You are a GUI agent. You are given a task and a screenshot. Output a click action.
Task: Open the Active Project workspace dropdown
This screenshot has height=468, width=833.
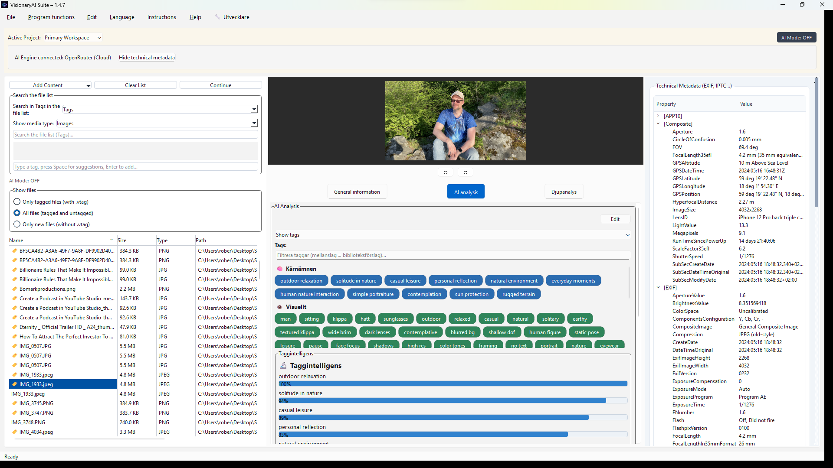pyautogui.click(x=73, y=38)
